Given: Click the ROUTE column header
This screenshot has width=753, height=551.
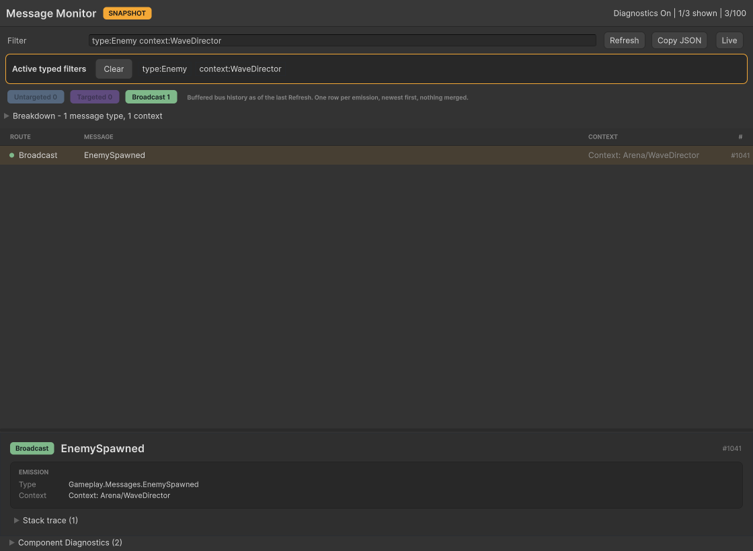Looking at the screenshot, I should pyautogui.click(x=20, y=137).
